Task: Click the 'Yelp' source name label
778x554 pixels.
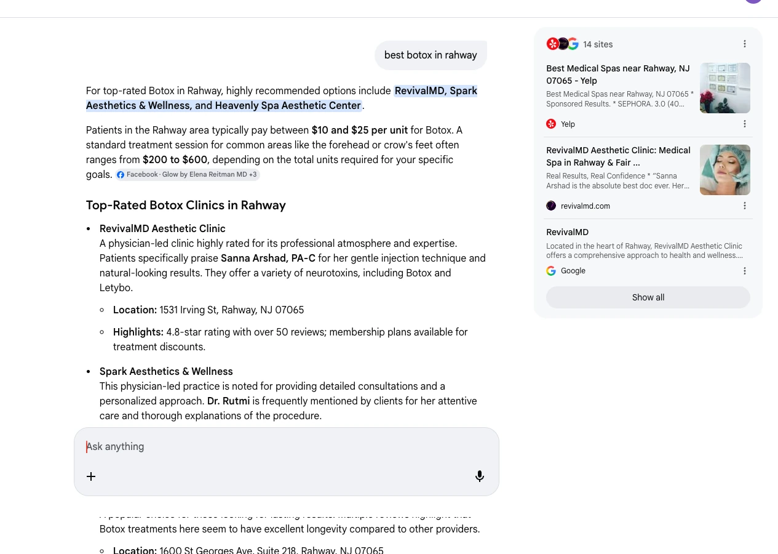Action: [568, 124]
